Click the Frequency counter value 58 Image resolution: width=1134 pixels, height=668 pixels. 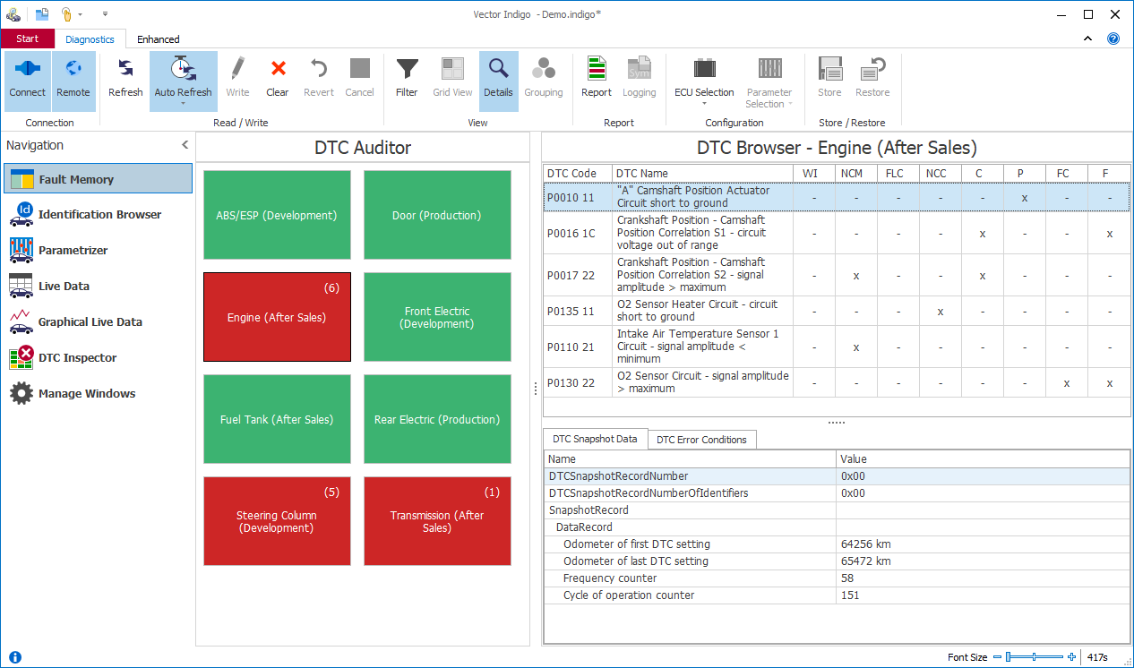[847, 578]
